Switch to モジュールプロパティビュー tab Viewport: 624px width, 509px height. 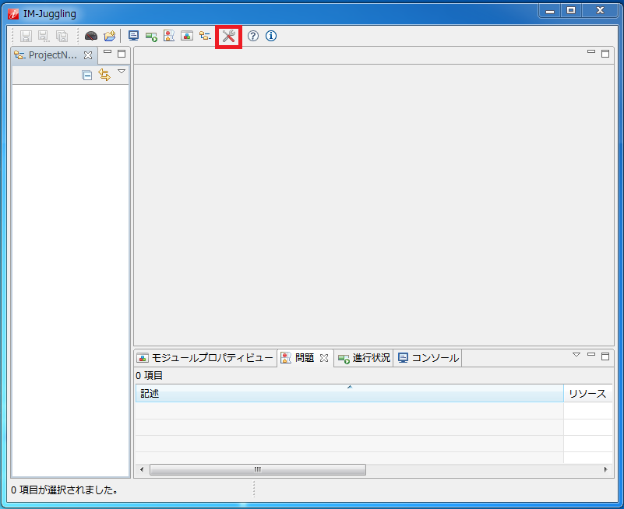click(x=206, y=358)
